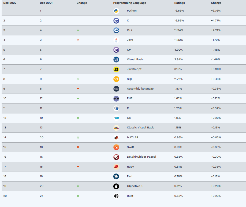The height and width of the screenshot is (207, 246).
Task: Click the Python logo icon
Action: tap(116, 11)
